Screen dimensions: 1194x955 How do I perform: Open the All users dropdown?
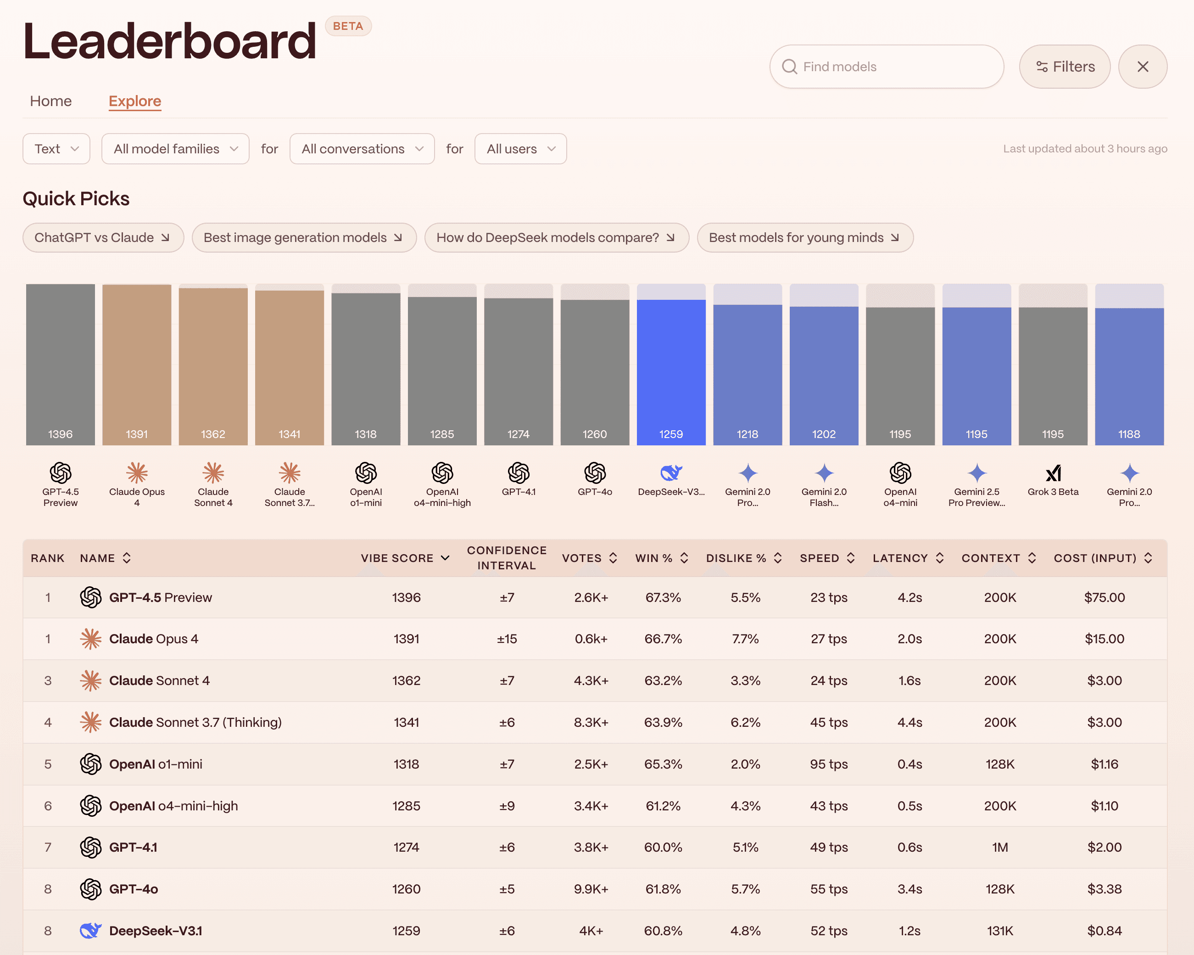tap(519, 149)
